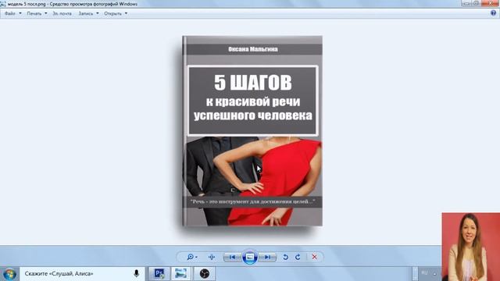The width and height of the screenshot is (500, 281).
Task: Activate the Алиса microphone icon
Action: pyautogui.click(x=137, y=274)
